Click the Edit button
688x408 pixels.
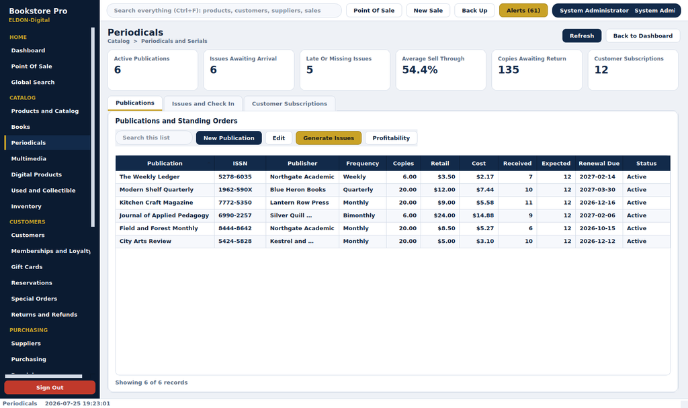pos(279,138)
